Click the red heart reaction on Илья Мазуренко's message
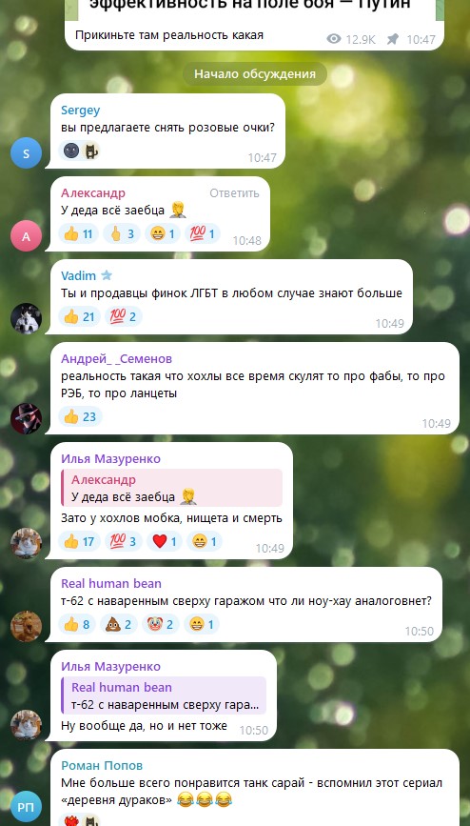 166,541
